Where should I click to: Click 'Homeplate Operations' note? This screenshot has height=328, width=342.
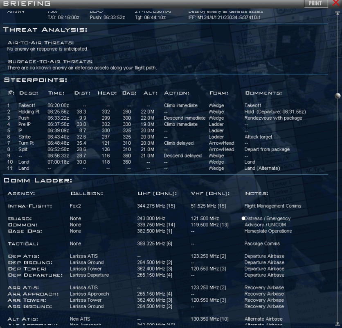click(268, 231)
